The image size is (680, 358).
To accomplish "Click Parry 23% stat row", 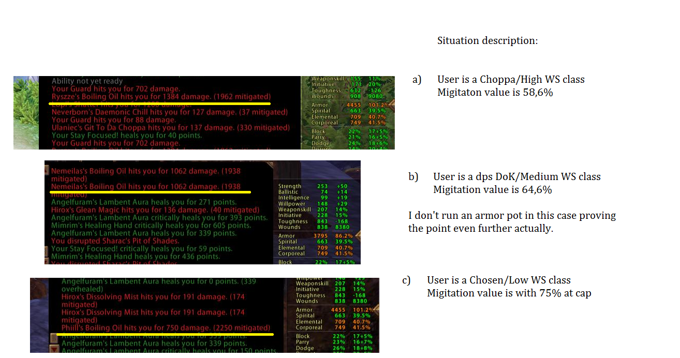I will 333,342.
